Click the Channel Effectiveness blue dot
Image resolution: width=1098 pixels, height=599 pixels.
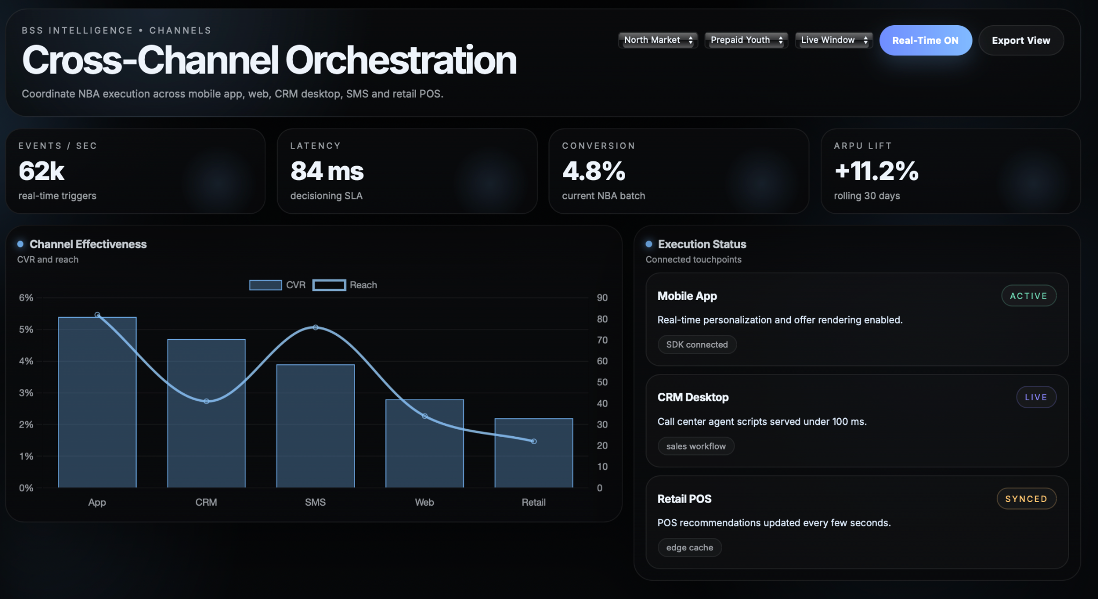point(20,244)
